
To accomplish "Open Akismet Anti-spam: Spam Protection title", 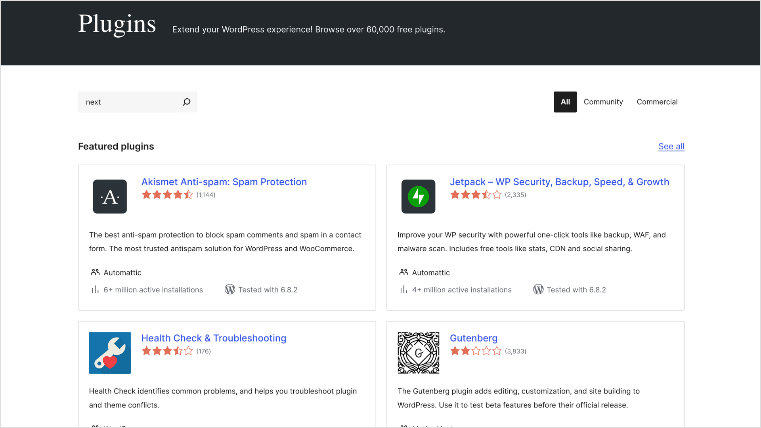I will tap(224, 182).
